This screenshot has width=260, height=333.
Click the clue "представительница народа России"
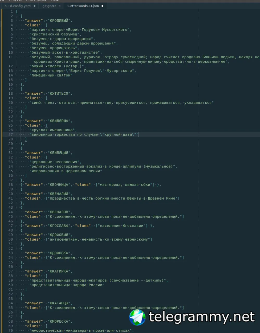click(67, 285)
